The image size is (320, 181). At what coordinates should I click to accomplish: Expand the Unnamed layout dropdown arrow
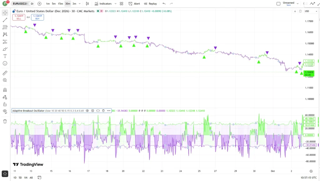(297, 4)
